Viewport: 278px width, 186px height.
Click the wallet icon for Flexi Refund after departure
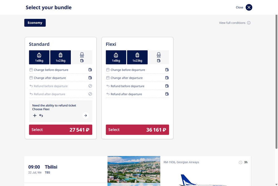coord(167,94)
